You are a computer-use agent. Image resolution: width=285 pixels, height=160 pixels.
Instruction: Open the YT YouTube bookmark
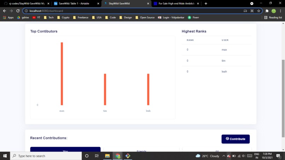click(x=36, y=17)
